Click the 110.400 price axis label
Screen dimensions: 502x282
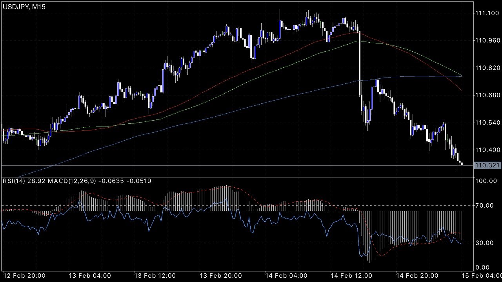point(487,150)
